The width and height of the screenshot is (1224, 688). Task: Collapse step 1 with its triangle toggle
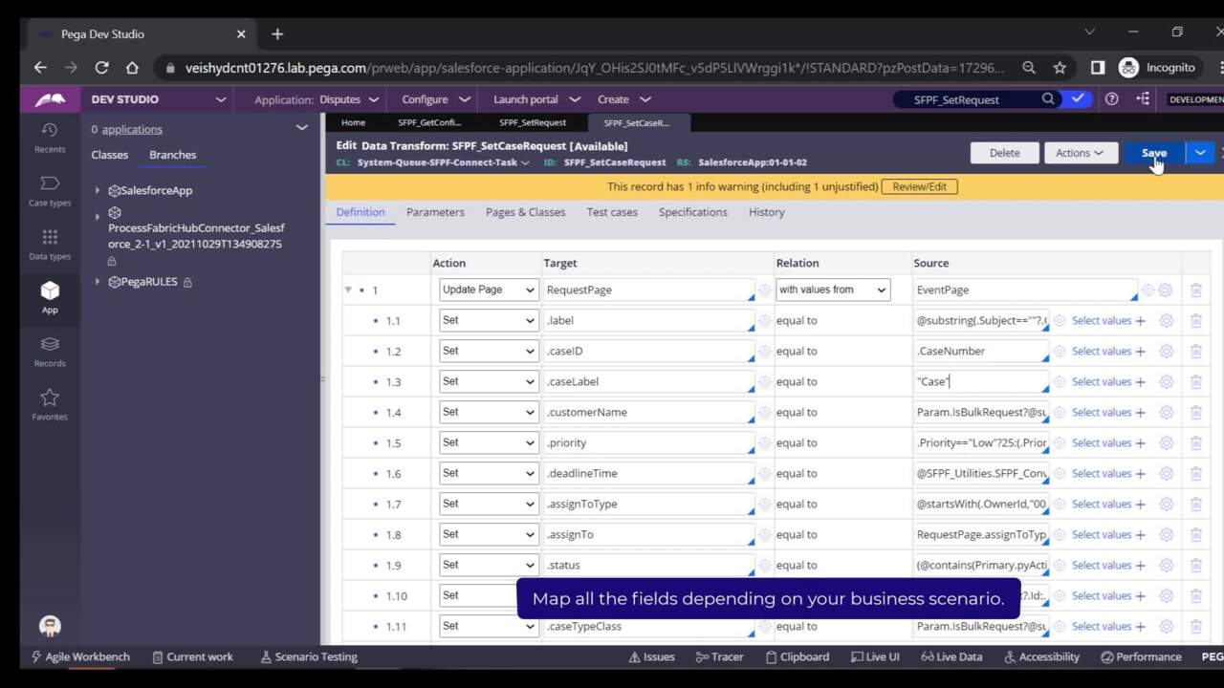tap(348, 290)
